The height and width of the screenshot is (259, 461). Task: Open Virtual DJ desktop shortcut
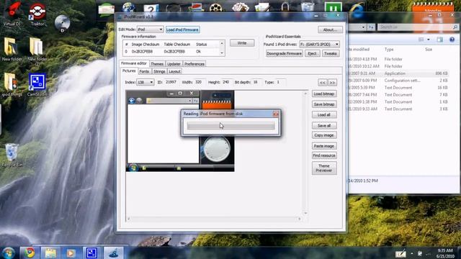coord(12,14)
